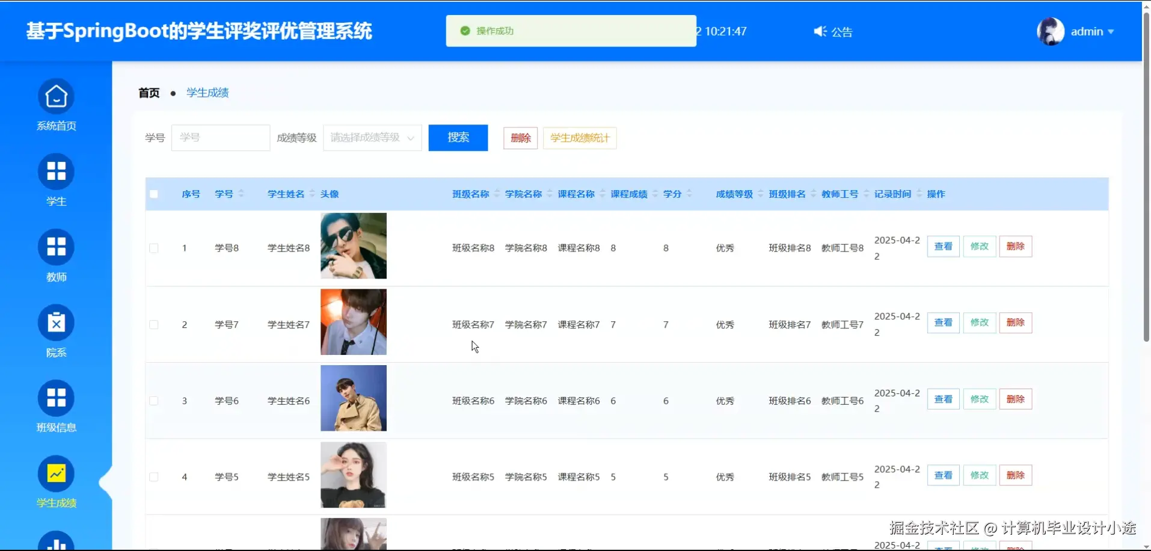Check the row for 学号7
Viewport: 1151px width, 551px height.
154,324
